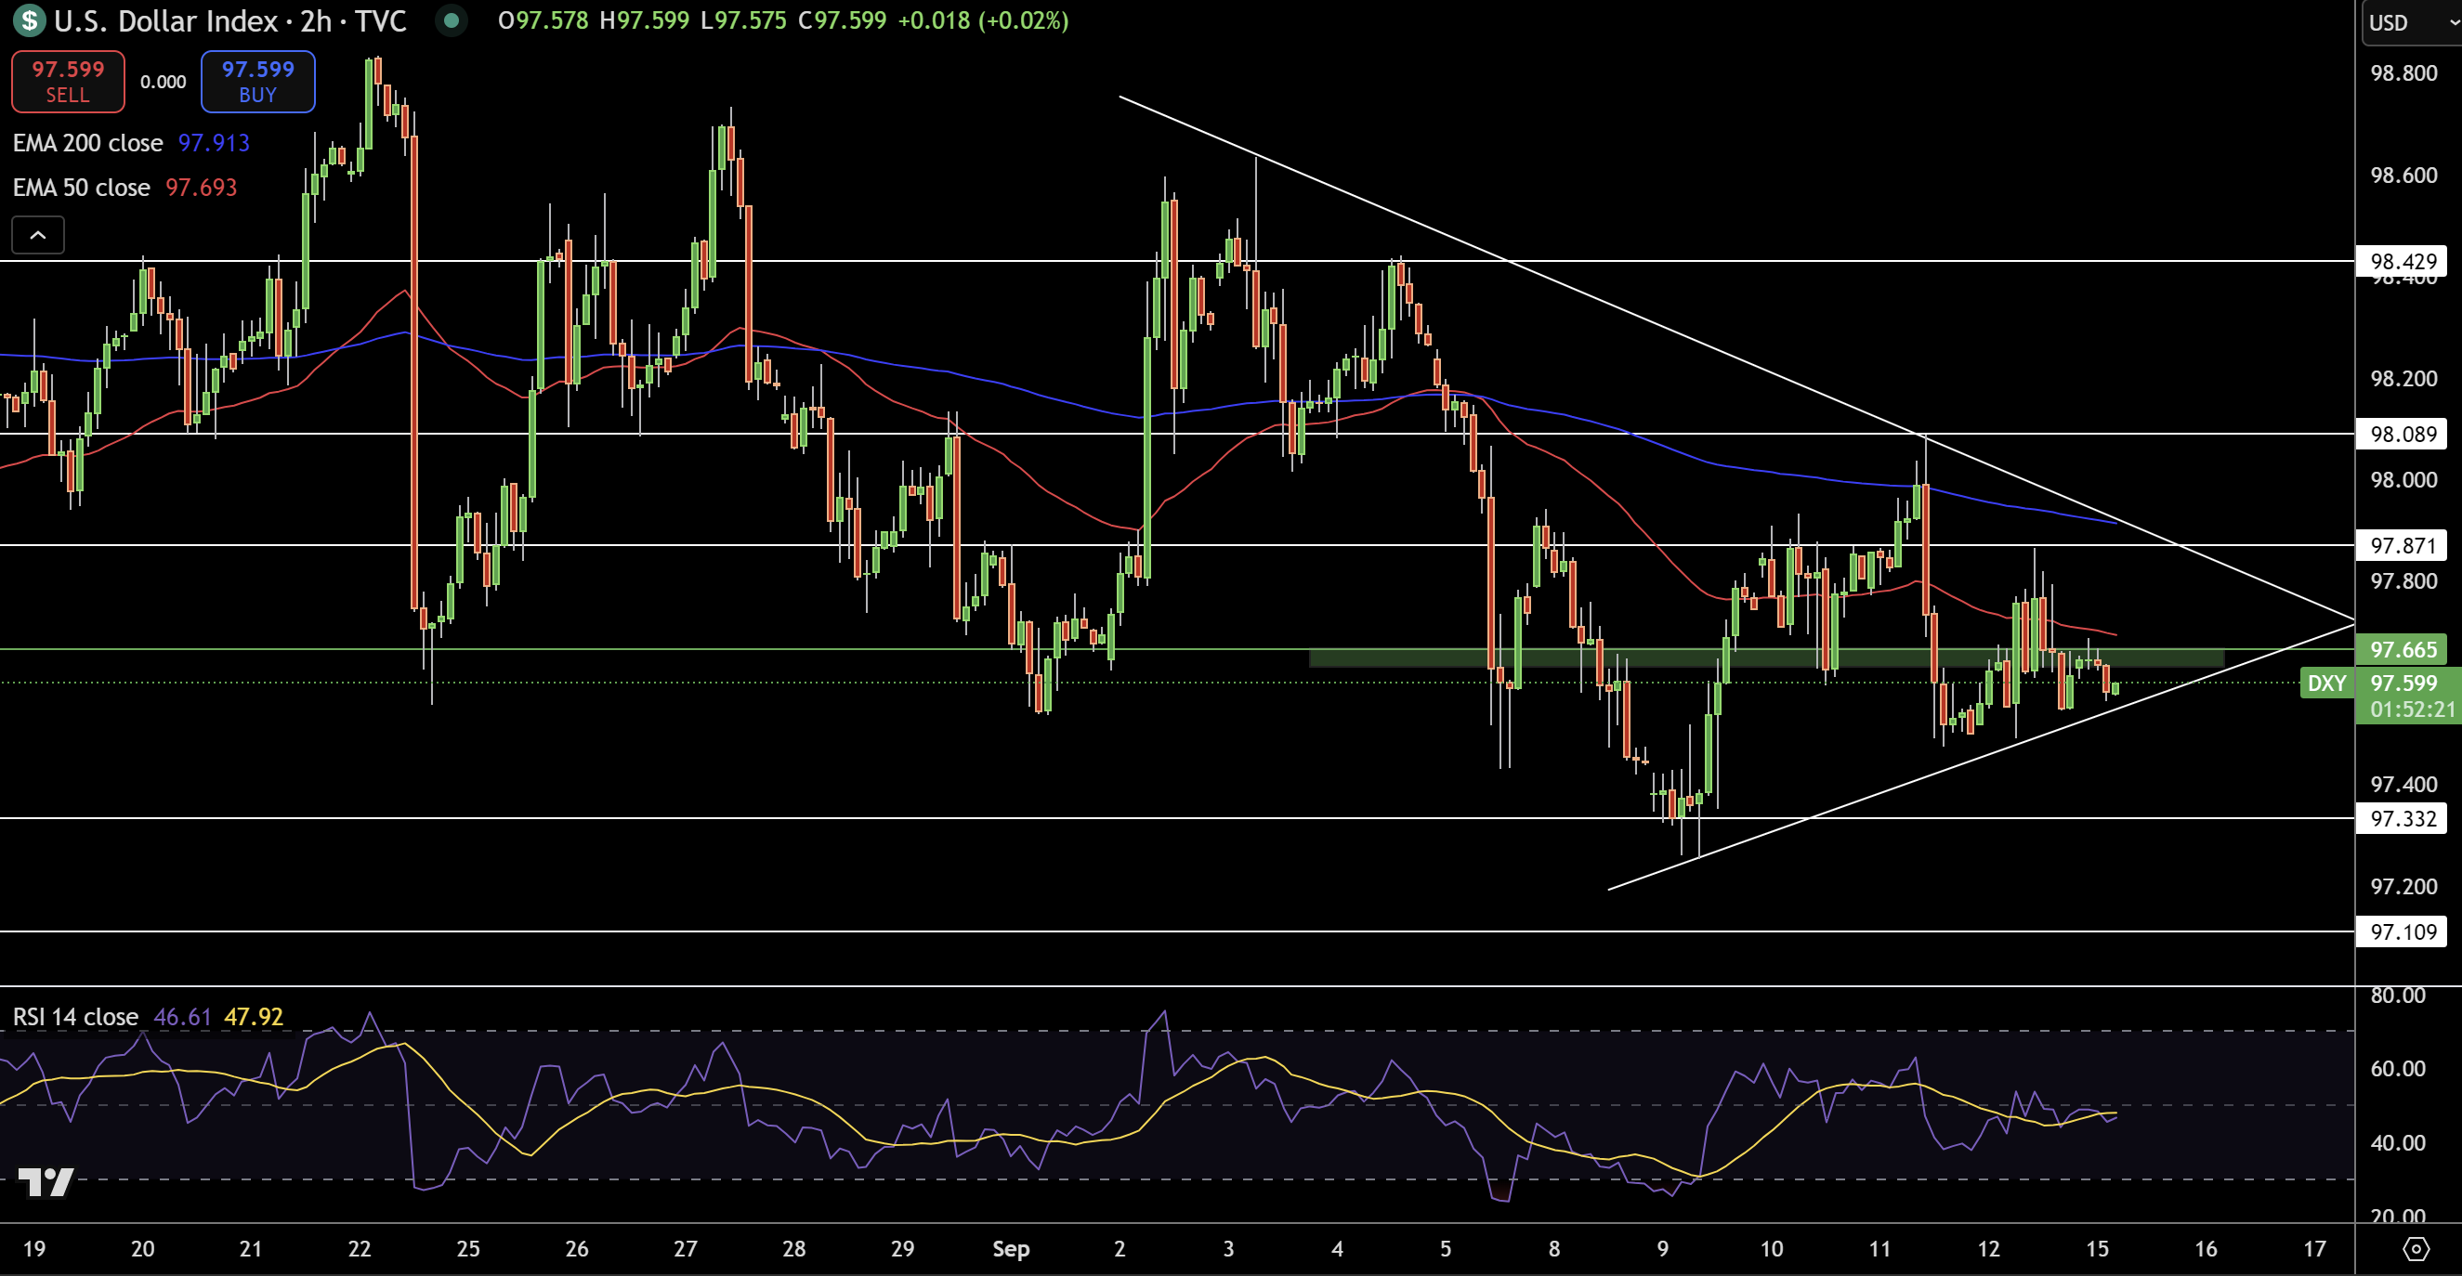
Task: Click the 40.00 RSI scale label
Action: pyautogui.click(x=2398, y=1142)
